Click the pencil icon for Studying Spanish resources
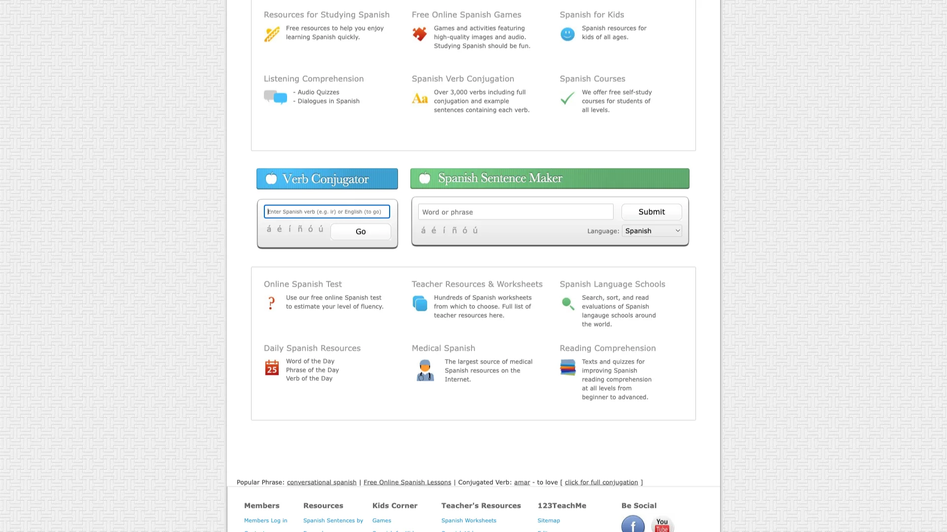This screenshot has height=532, width=947. pos(272,34)
